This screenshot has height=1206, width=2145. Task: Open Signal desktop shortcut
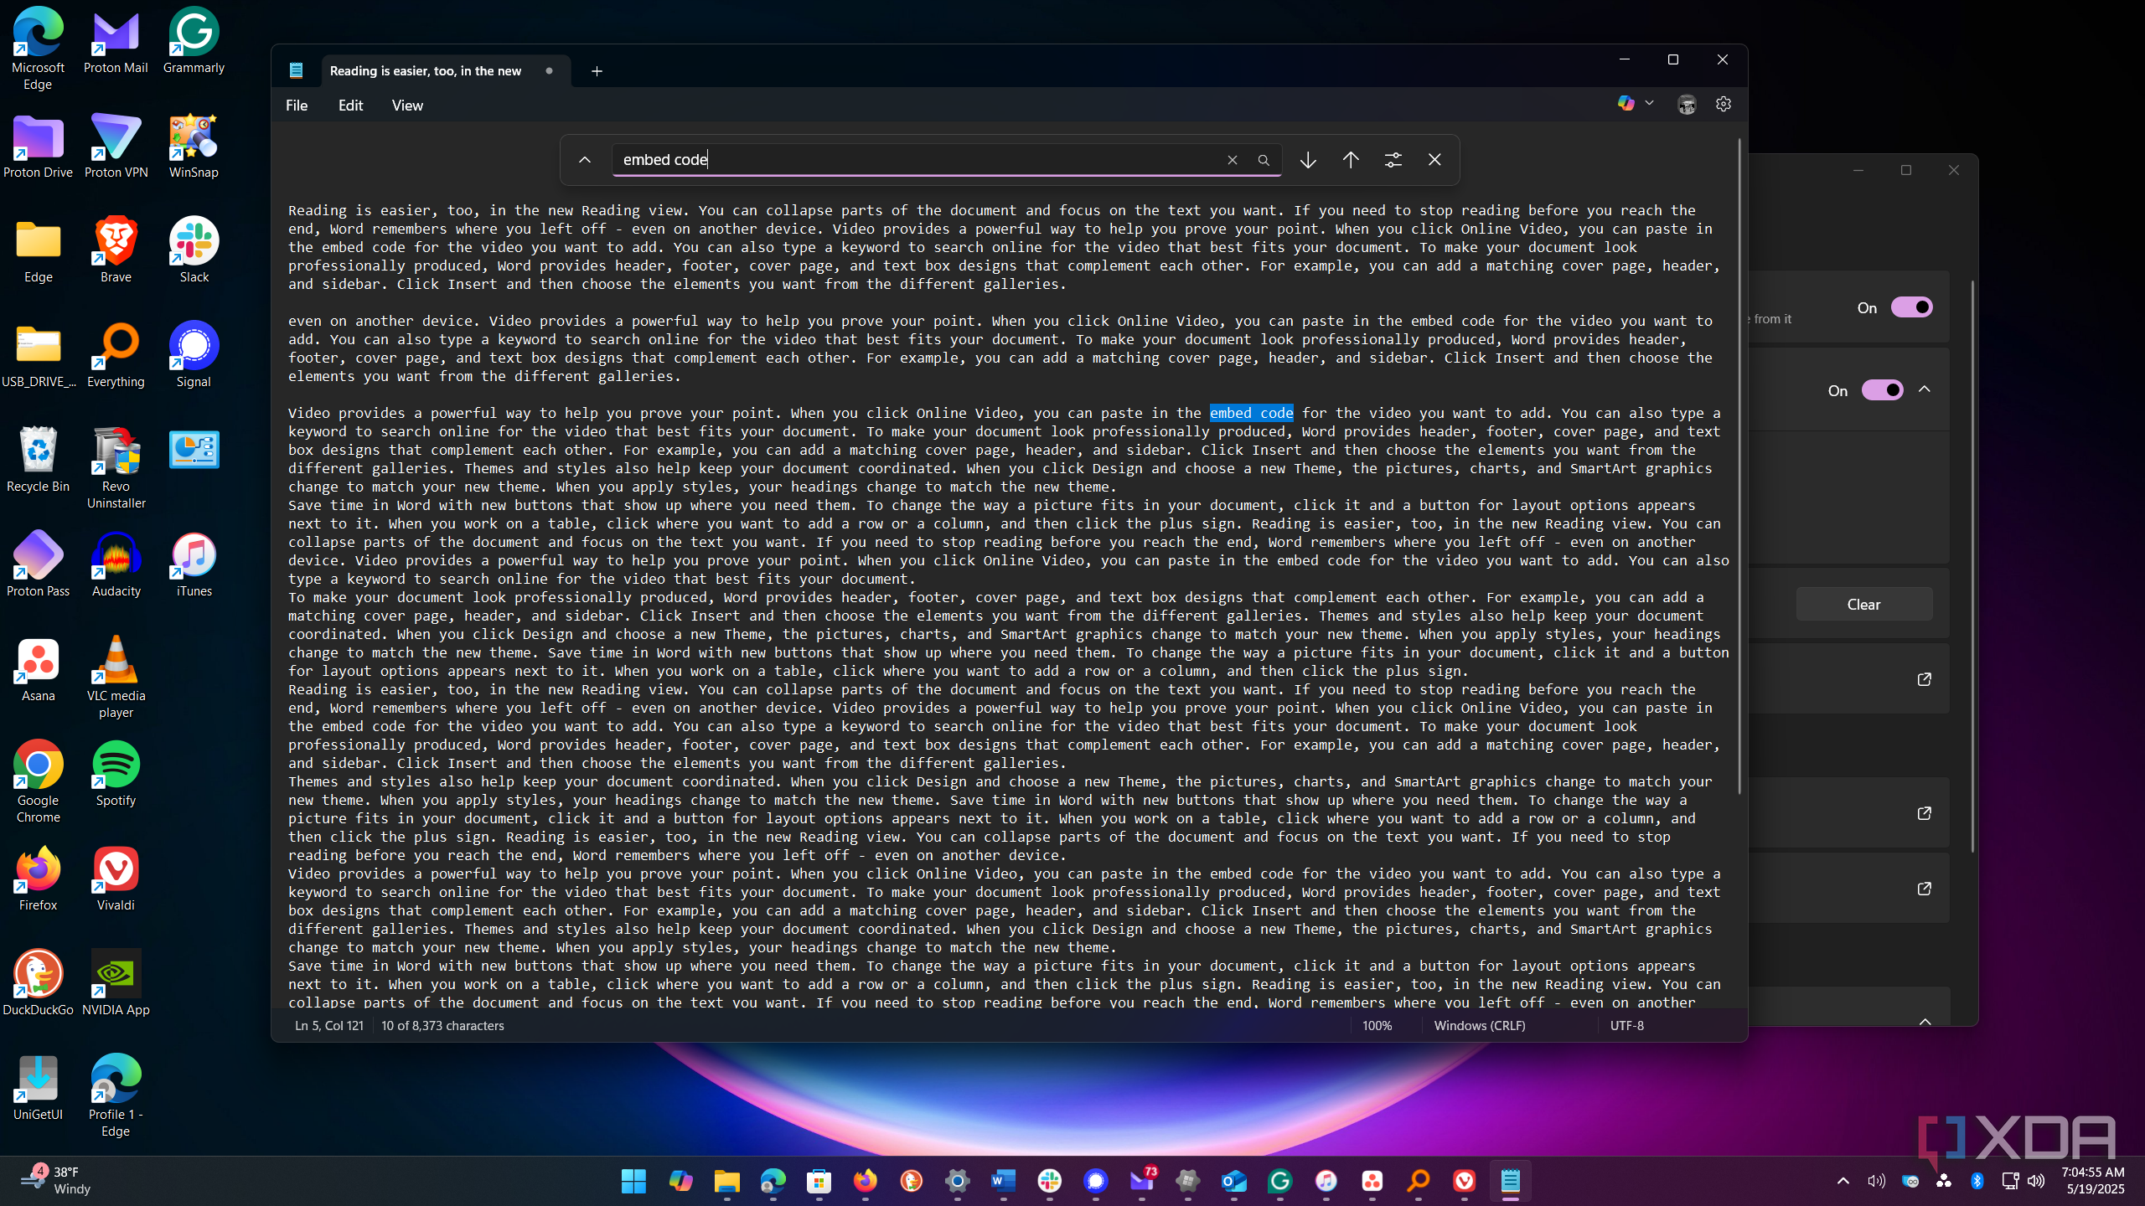coord(194,355)
